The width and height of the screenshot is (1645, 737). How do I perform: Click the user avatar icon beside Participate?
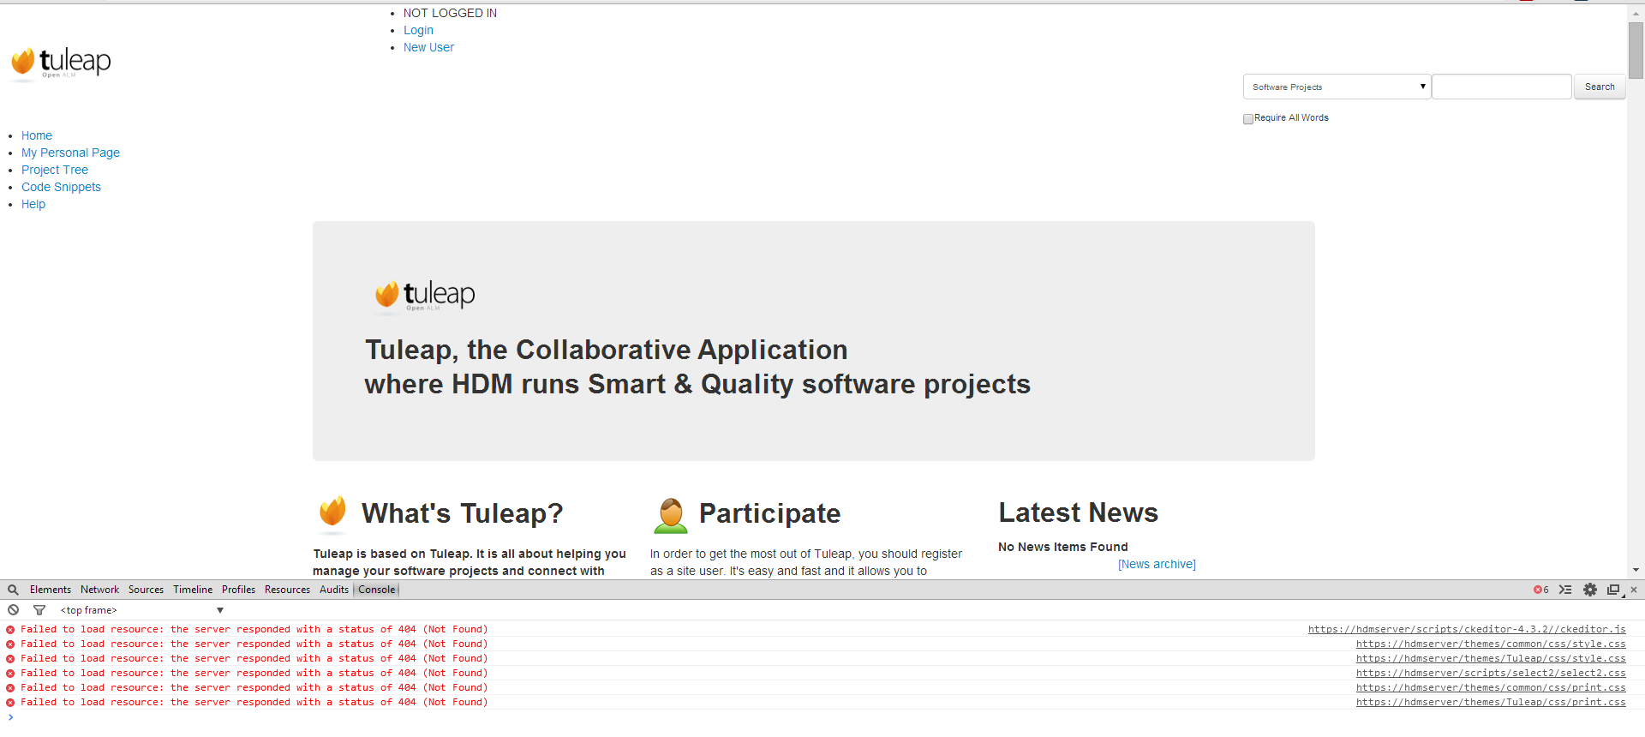point(671,515)
